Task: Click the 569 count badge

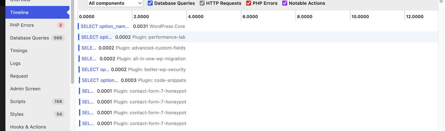Action: (x=58, y=38)
